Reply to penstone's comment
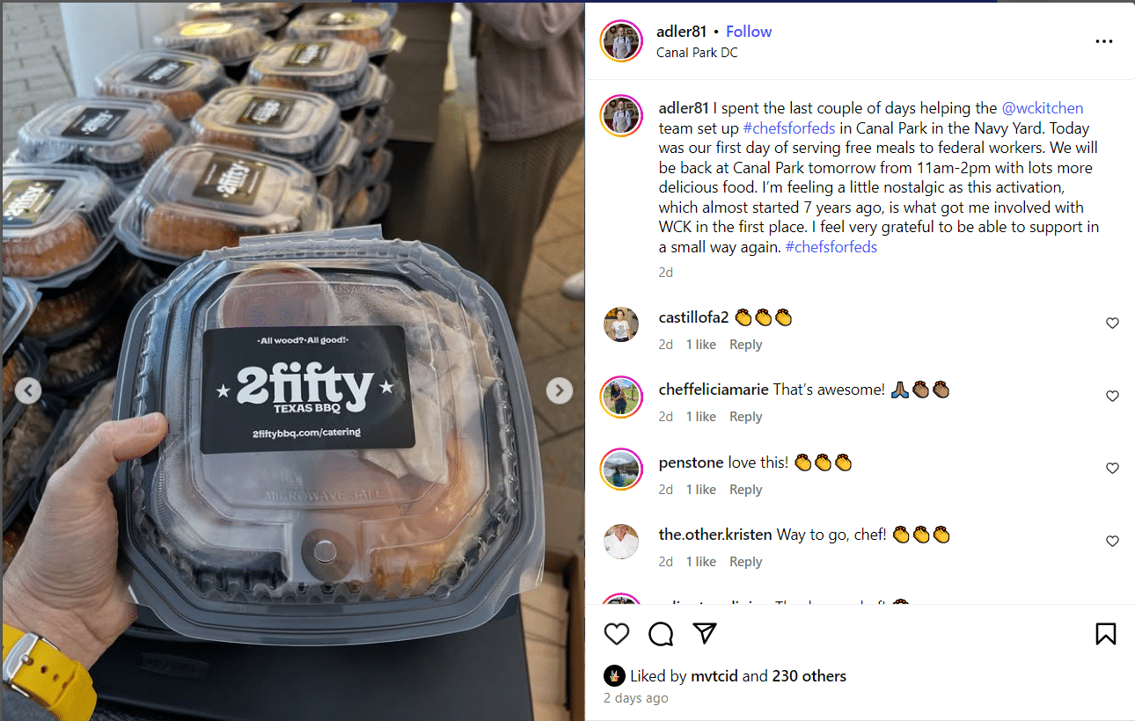This screenshot has width=1135, height=721. (x=745, y=490)
